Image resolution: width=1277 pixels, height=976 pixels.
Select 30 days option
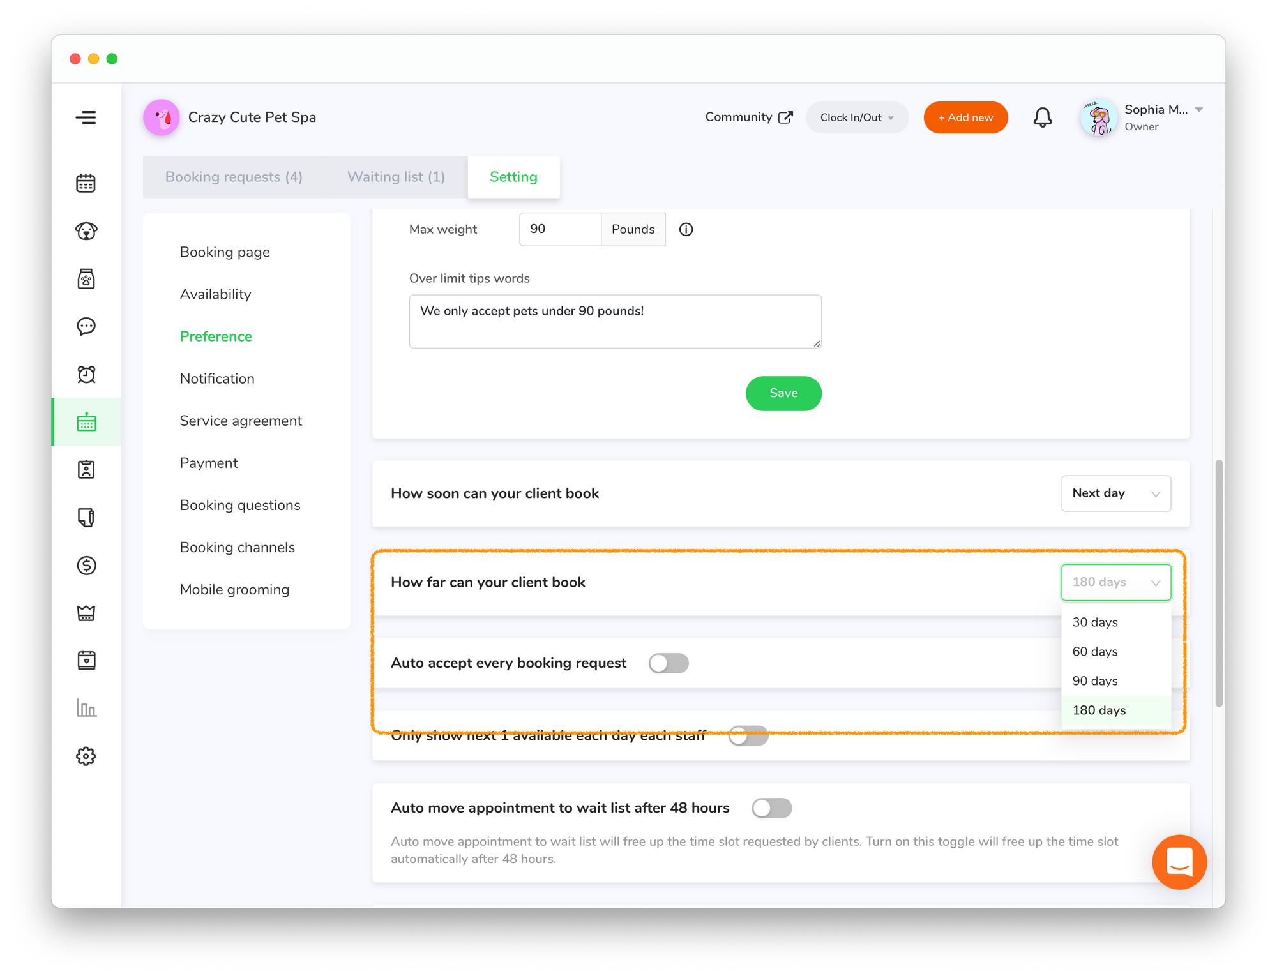pos(1115,622)
